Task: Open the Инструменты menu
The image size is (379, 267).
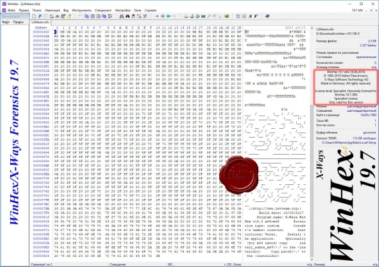Action: tap(81, 10)
